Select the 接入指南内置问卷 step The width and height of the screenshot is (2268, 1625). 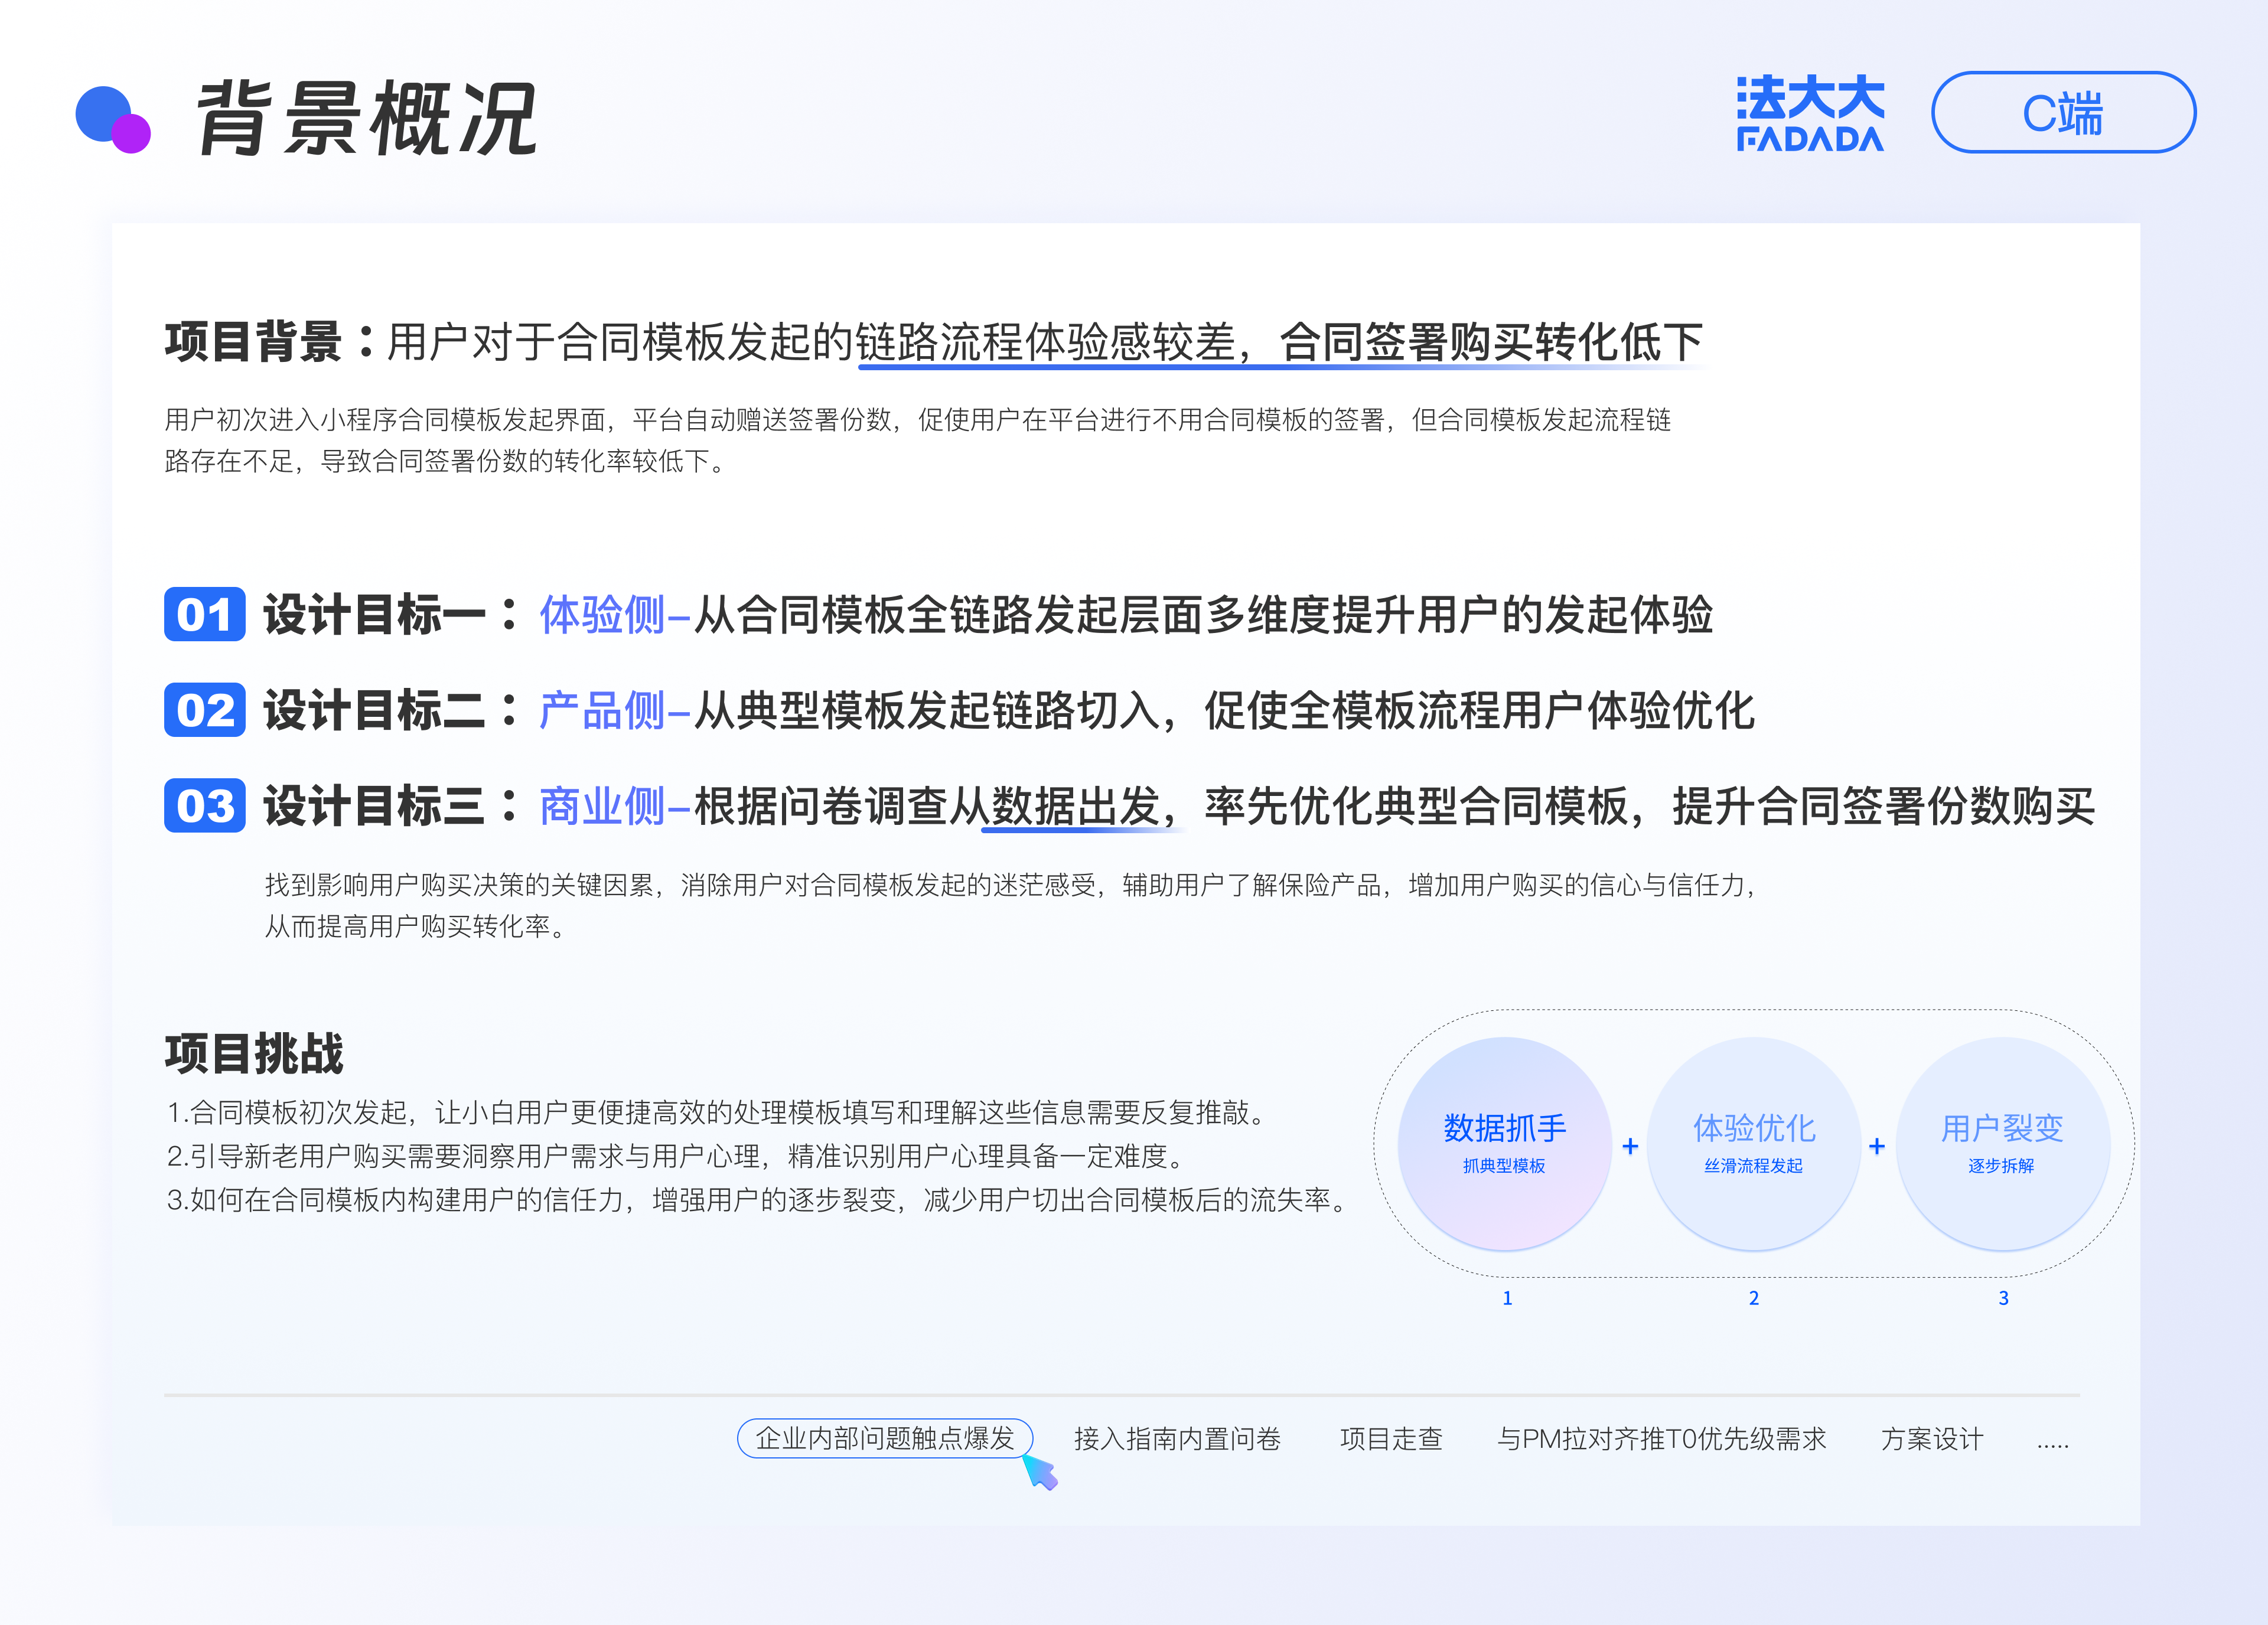pyautogui.click(x=1177, y=1439)
